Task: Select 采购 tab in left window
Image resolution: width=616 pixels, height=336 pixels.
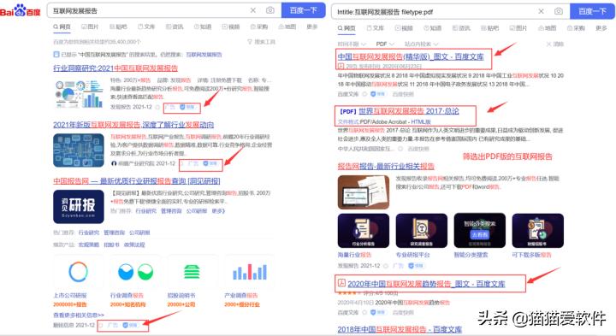Action: 259,27
